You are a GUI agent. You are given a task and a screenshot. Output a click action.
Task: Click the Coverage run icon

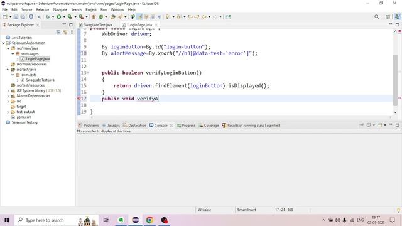click(70, 17)
